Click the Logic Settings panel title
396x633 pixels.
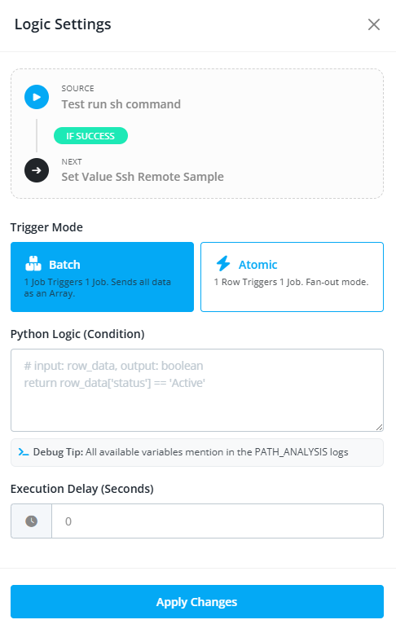pyautogui.click(x=63, y=24)
